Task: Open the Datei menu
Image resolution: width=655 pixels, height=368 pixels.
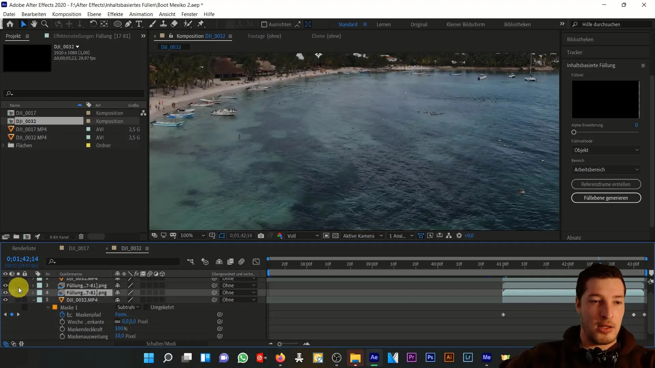Action: (x=9, y=14)
